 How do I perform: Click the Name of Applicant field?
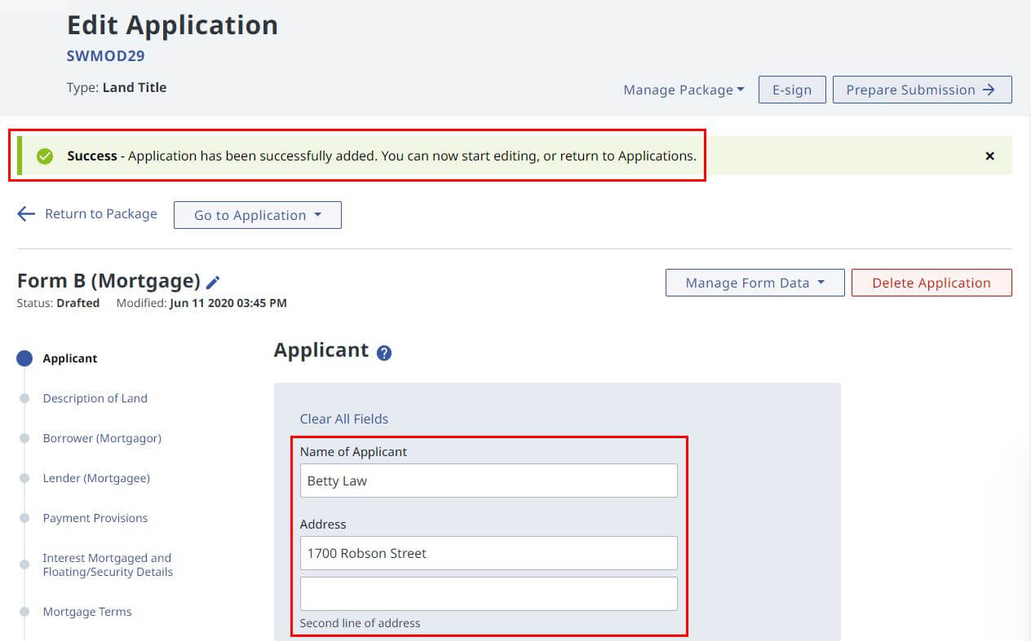[489, 481]
